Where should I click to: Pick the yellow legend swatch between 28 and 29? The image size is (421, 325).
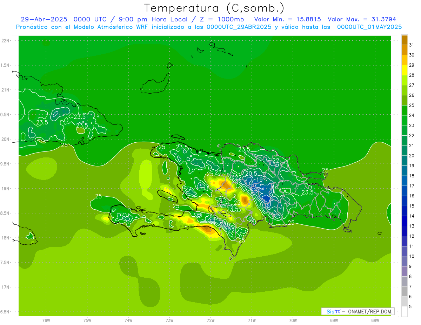pyautogui.click(x=405, y=70)
